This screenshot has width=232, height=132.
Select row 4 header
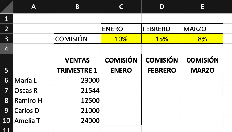coord(6,49)
